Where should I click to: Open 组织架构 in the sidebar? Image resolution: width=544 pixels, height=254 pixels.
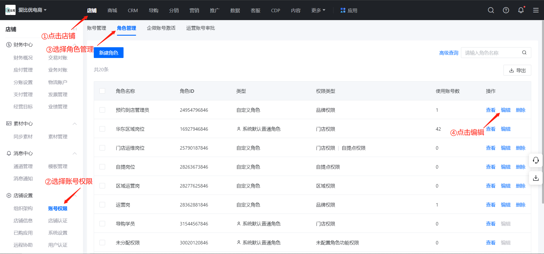(23, 208)
